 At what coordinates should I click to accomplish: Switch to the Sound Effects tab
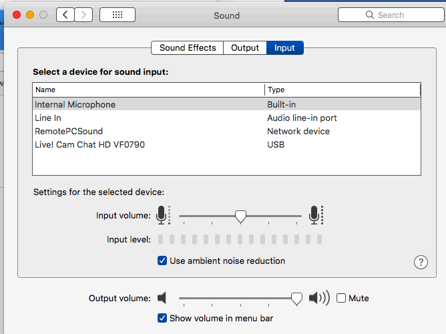click(188, 48)
